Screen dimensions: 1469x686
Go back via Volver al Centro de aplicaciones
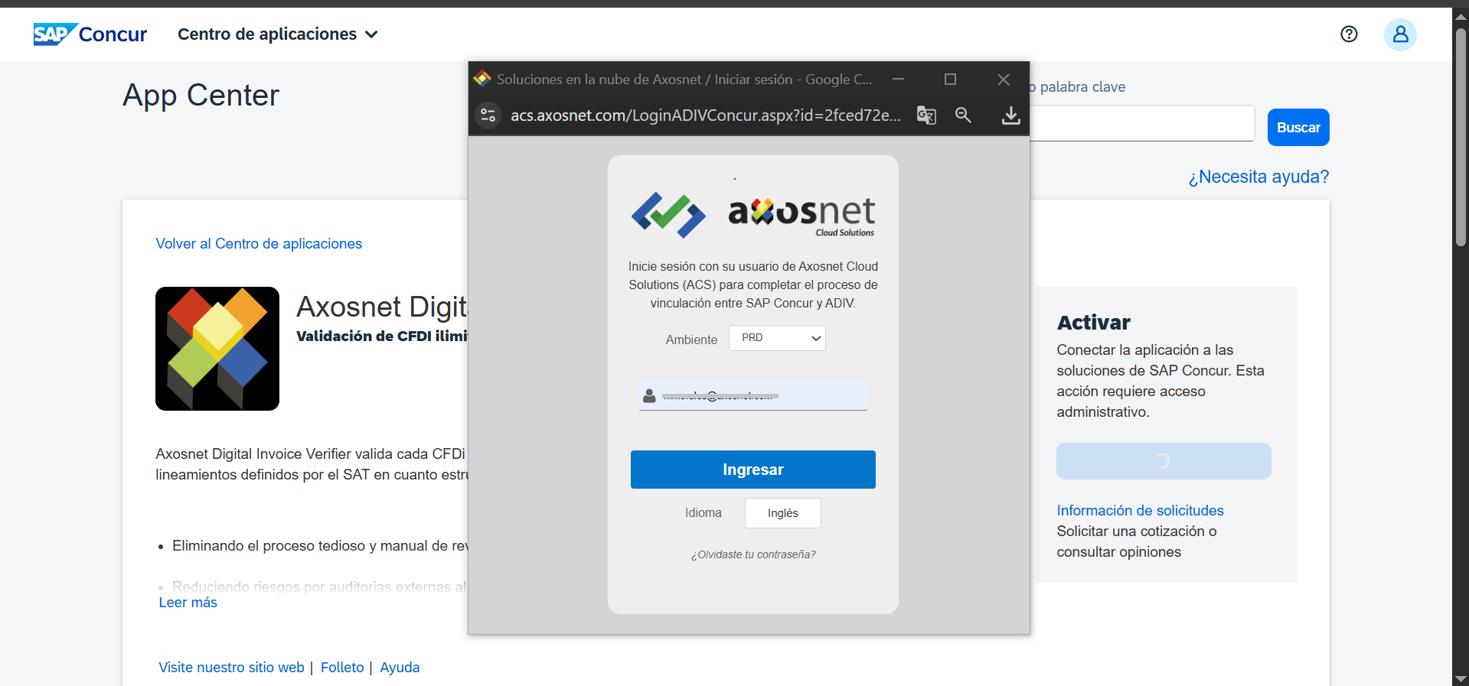pos(259,244)
